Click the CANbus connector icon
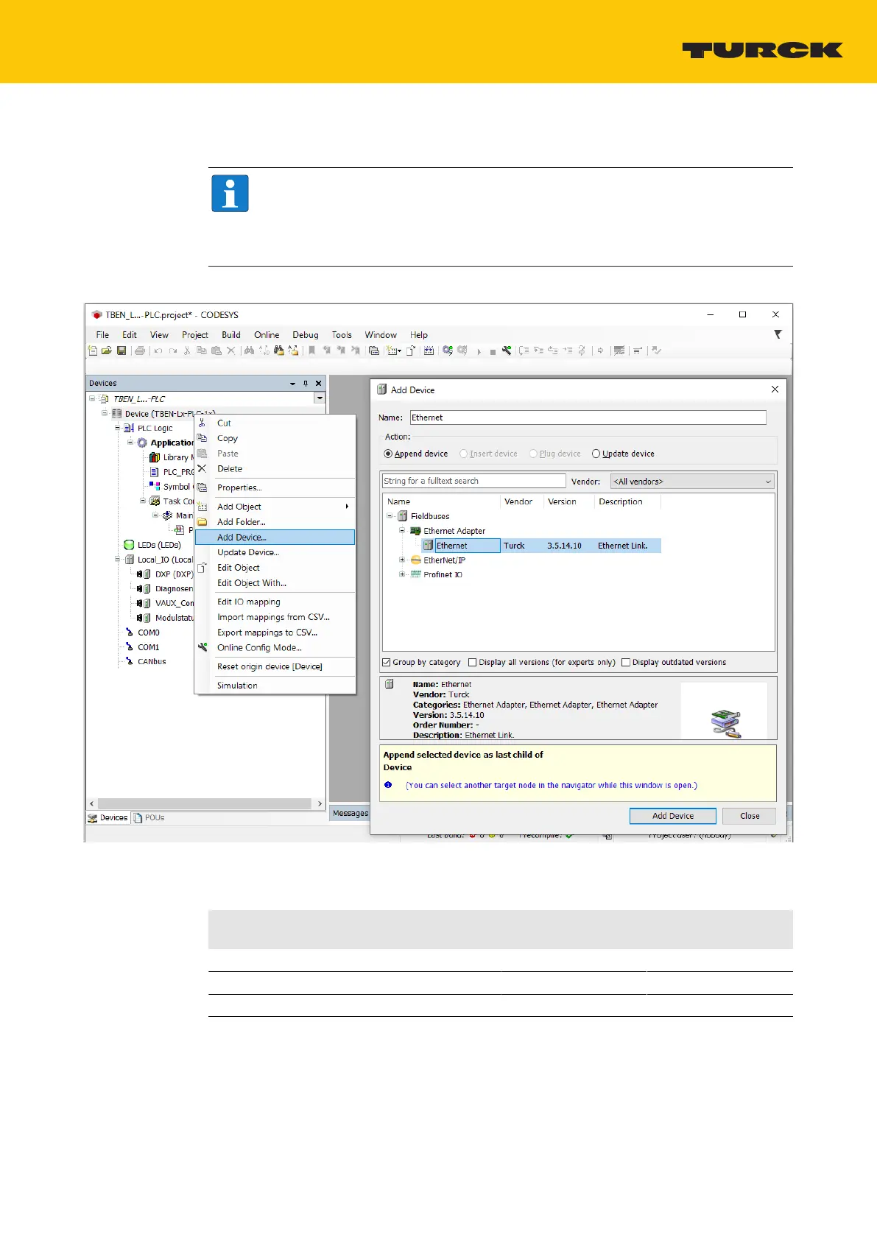 [130, 661]
